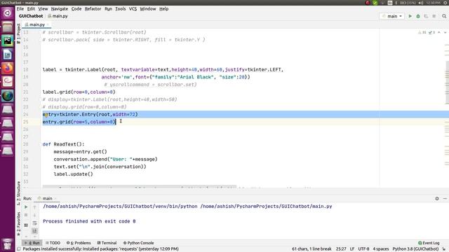Open the Ubuntu dash search in the launcher
The image size is (449, 252).
coord(8,13)
